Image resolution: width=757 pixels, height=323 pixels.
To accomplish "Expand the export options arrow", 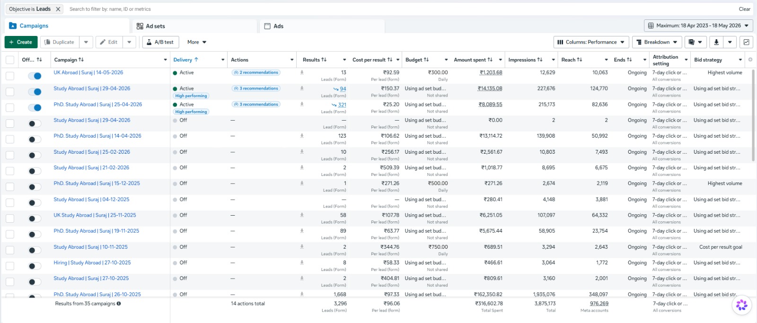I will [730, 42].
